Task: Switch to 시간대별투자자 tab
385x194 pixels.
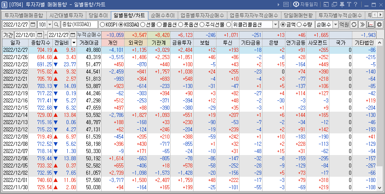Action: click(66, 15)
